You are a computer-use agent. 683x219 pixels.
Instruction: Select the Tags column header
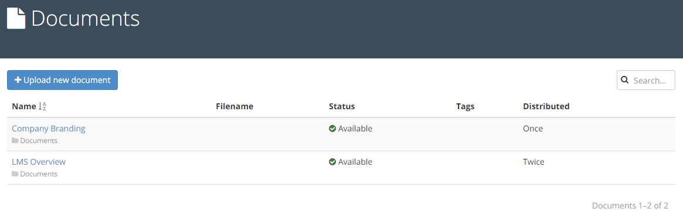[x=465, y=106]
